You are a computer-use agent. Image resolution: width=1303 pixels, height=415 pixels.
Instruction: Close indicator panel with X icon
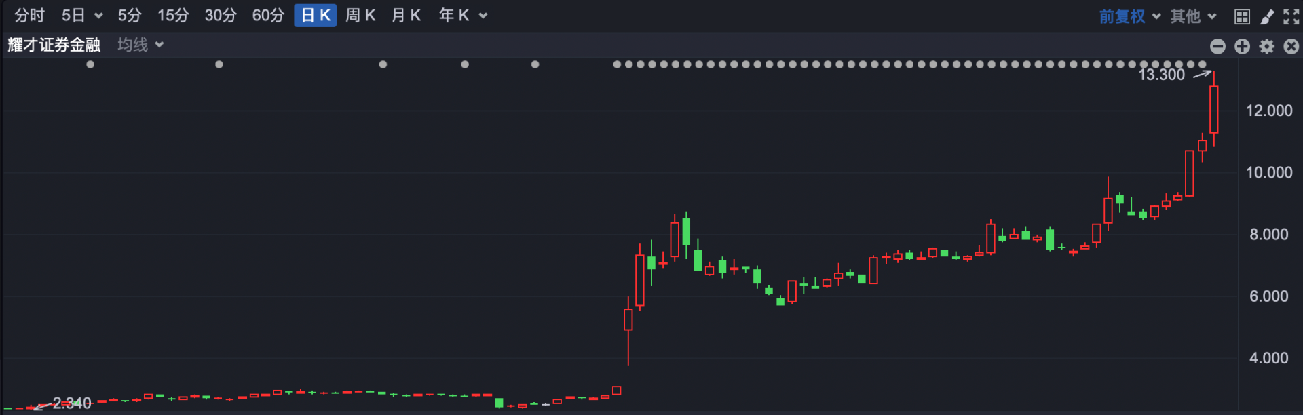(1291, 46)
